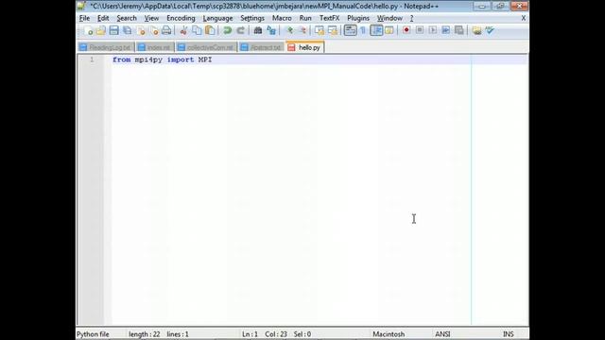The height and width of the screenshot is (340, 605).
Task: Click the Replace toolbar icon
Action: (x=271, y=30)
